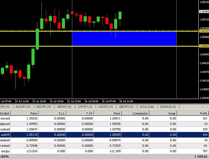The height and width of the screenshot is (159, 209).
Task: Click the current price 0.89579 cell
Action: pyautogui.click(x=115, y=140)
